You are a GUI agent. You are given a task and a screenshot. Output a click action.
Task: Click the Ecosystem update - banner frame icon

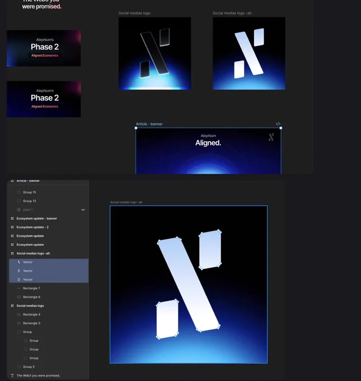coord(12,219)
